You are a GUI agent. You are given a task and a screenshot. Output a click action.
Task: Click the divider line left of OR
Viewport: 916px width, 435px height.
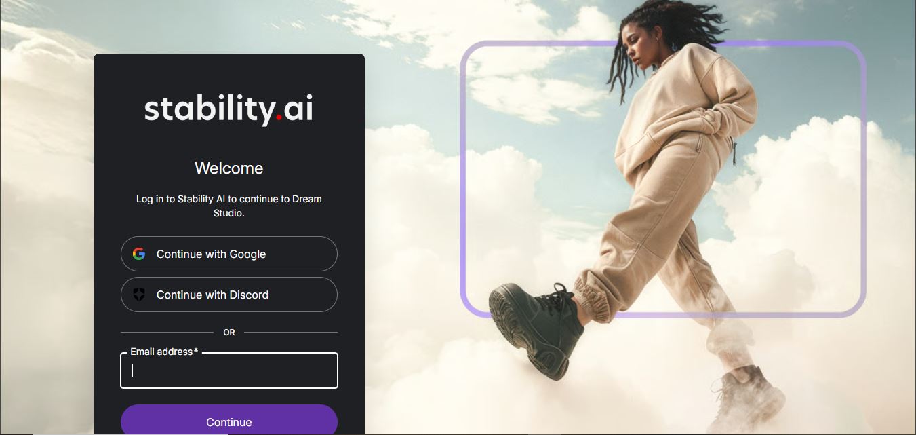(x=167, y=333)
